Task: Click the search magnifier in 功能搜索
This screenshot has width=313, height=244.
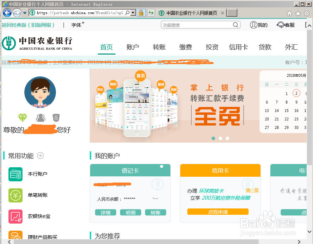Action: coord(235,25)
